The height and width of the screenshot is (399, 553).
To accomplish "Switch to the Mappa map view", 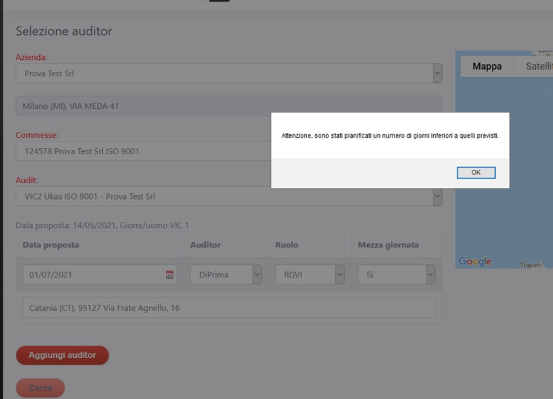I will 487,66.
